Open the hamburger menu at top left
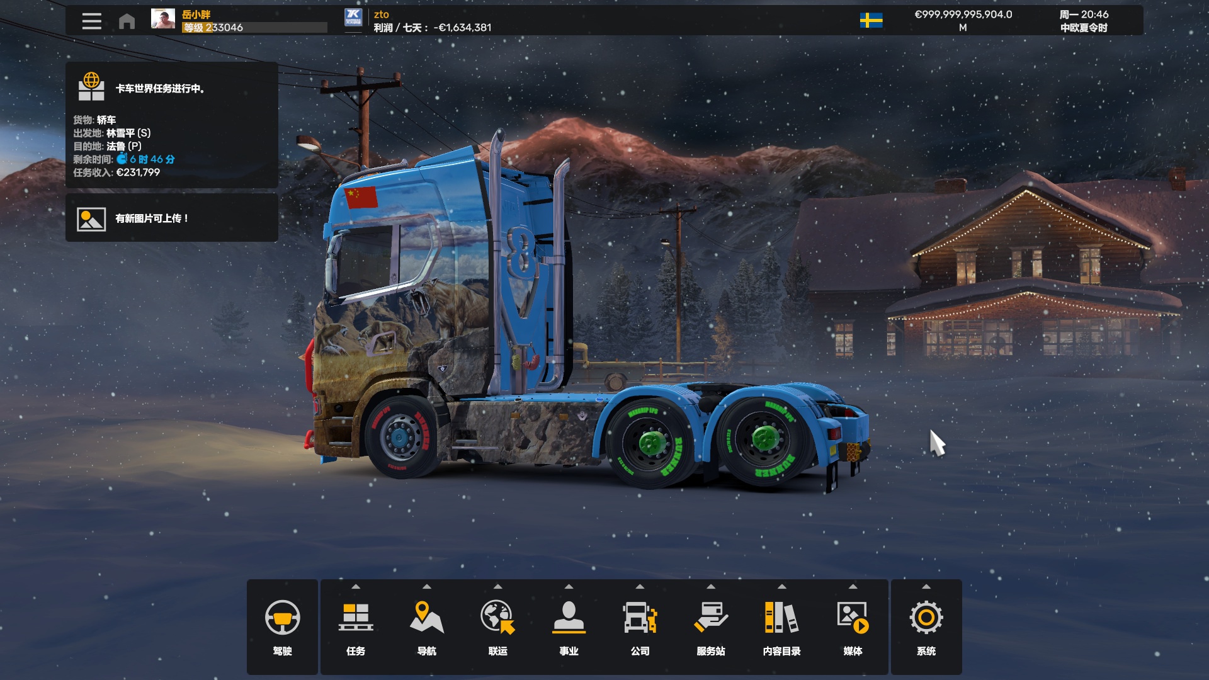 [x=92, y=21]
